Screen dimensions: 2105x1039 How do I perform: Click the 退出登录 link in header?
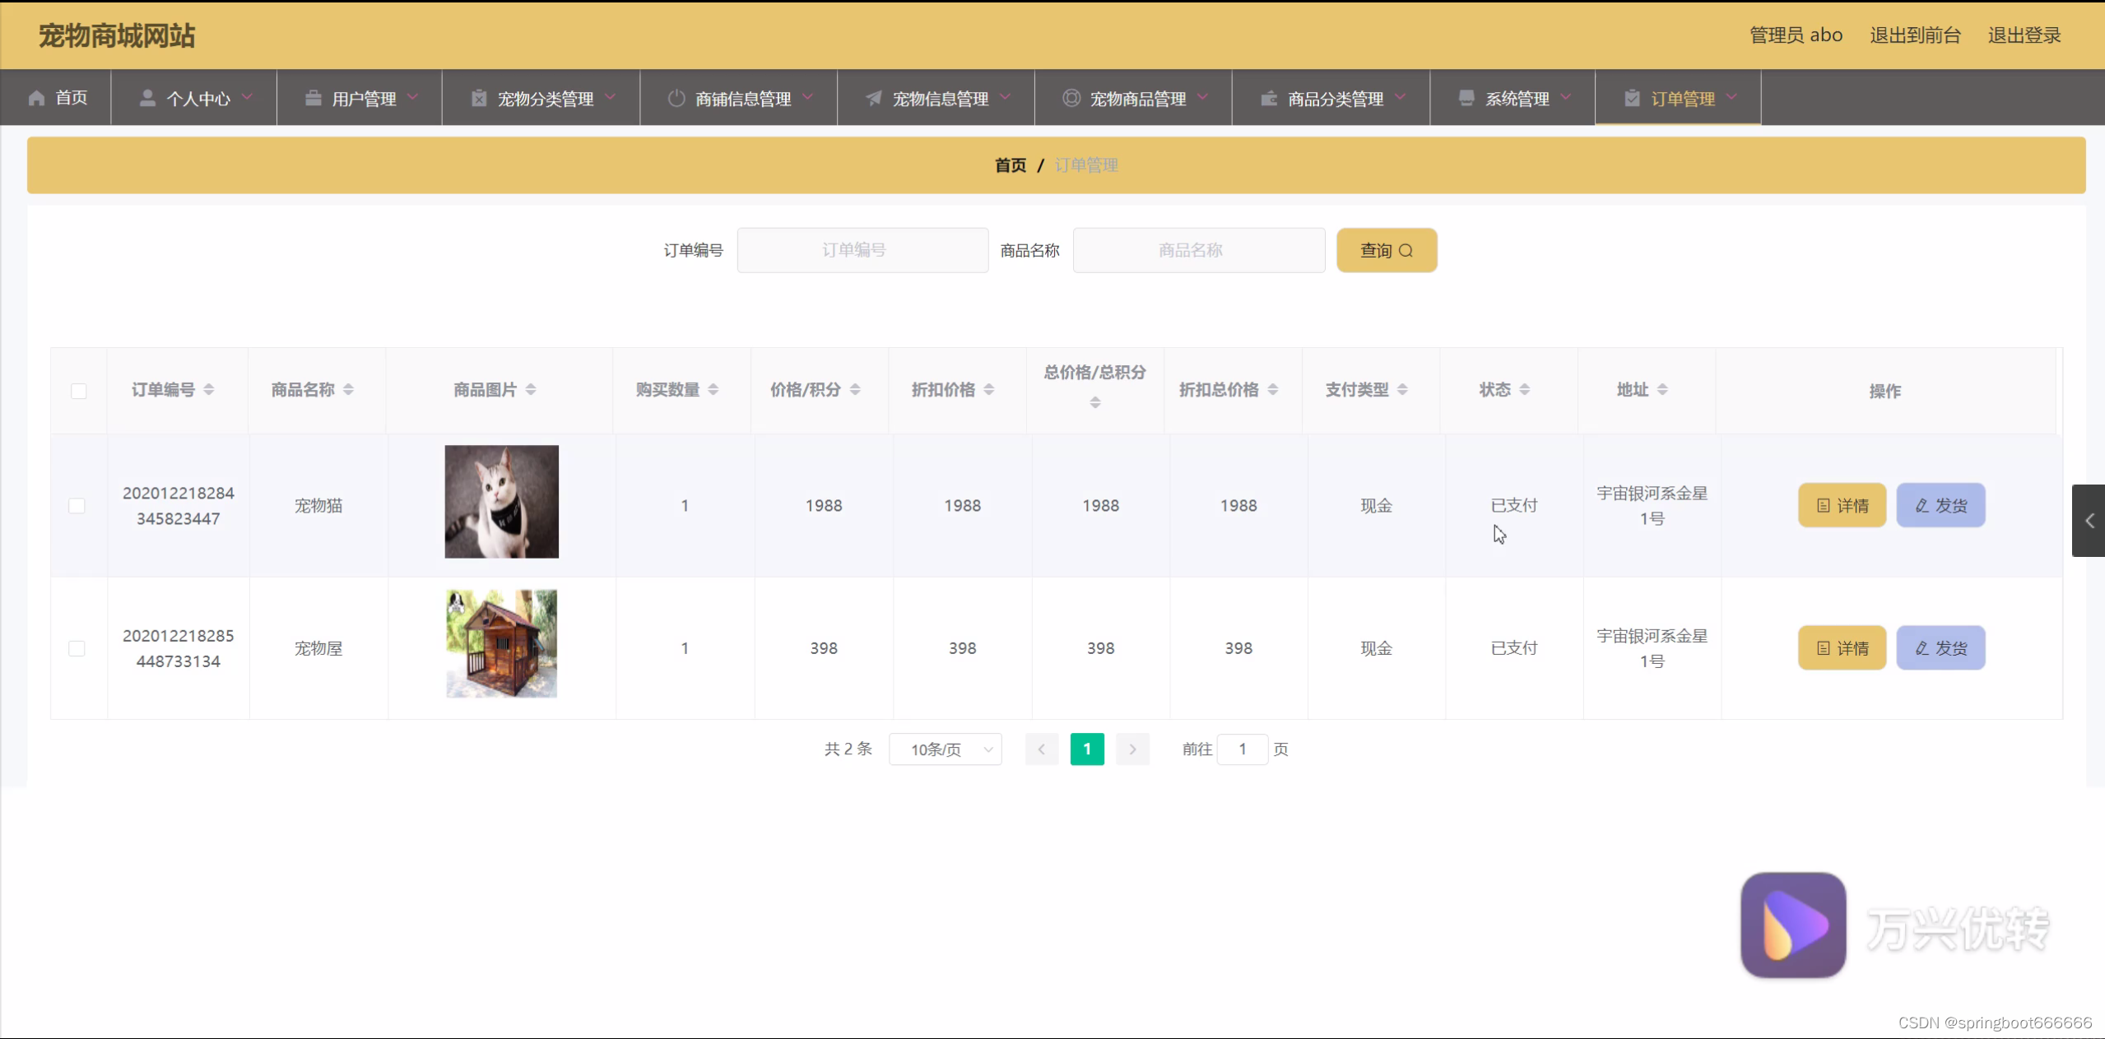pyautogui.click(x=2024, y=35)
